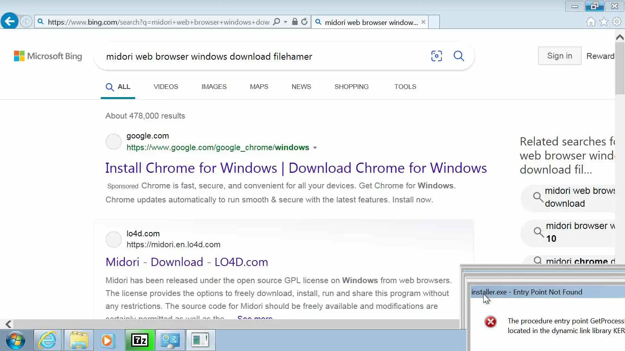The width and height of the screenshot is (625, 351).
Task: Open Internet Explorer from the taskbar
Action: 47,340
